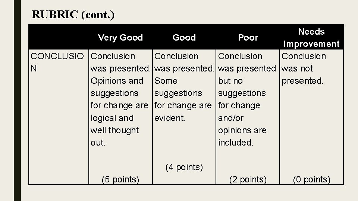Click "but no" in the Poor cell

tap(230, 81)
